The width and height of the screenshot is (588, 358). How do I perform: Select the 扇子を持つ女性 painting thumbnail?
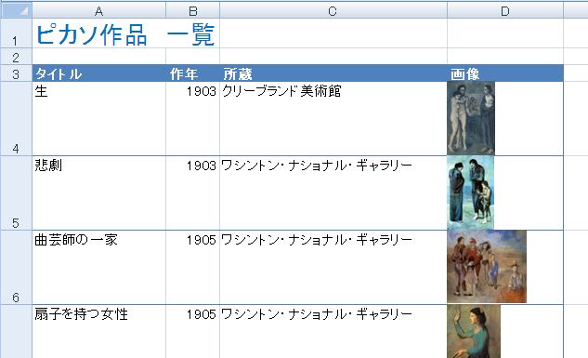tap(474, 331)
